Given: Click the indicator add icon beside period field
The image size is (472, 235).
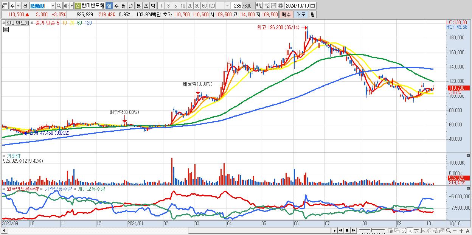Looking at the screenshot, I should coord(259,6).
